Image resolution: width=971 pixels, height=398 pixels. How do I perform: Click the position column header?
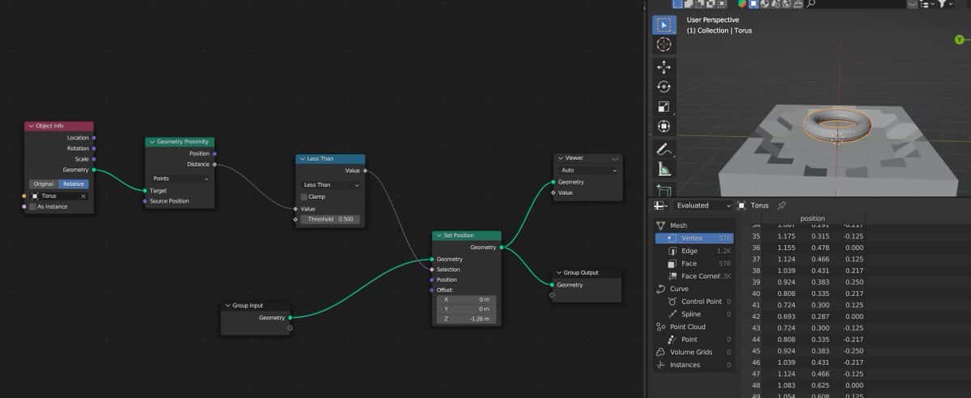click(x=812, y=218)
